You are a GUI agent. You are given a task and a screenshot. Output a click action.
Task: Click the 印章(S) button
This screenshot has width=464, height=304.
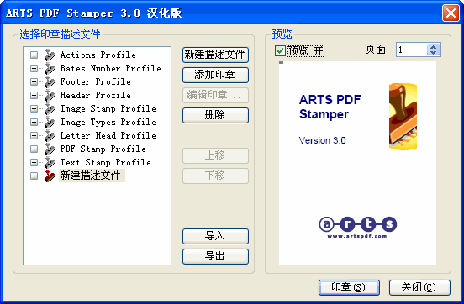point(349,287)
